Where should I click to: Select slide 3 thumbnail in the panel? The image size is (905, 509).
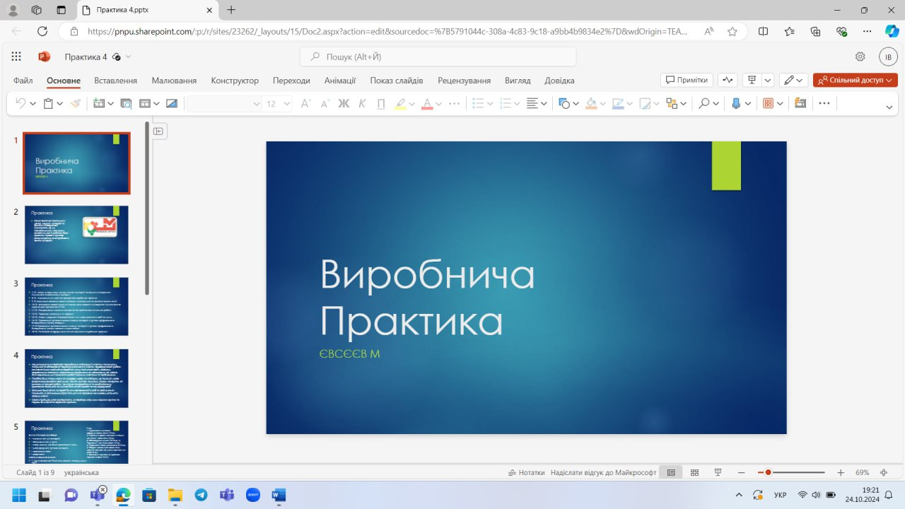(76, 306)
